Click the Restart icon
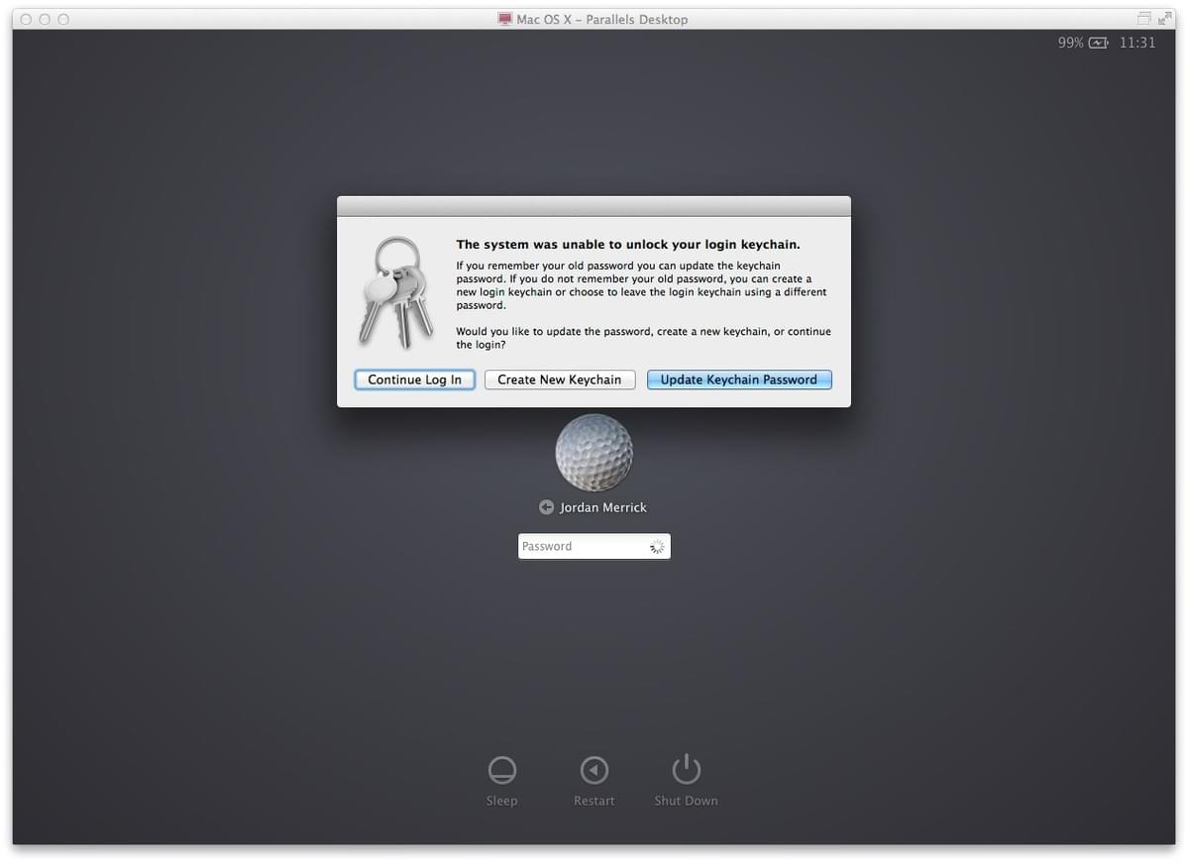1189x864 pixels. [594, 770]
